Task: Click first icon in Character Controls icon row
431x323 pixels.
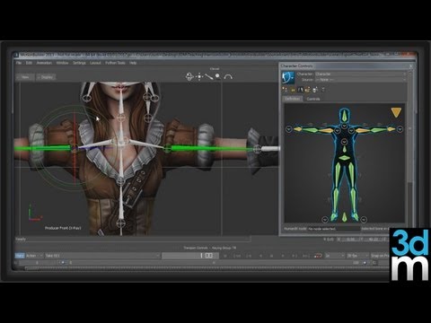Action: [285, 90]
